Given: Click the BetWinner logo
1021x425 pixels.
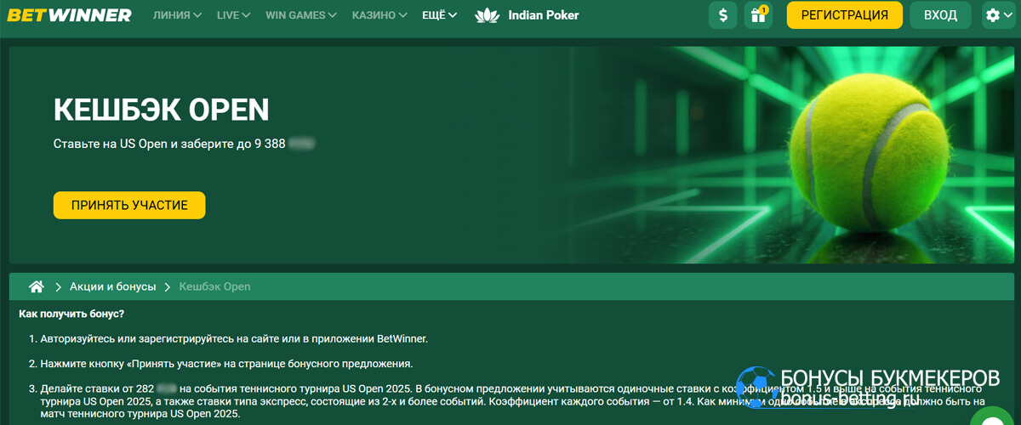Looking at the screenshot, I should click(70, 15).
